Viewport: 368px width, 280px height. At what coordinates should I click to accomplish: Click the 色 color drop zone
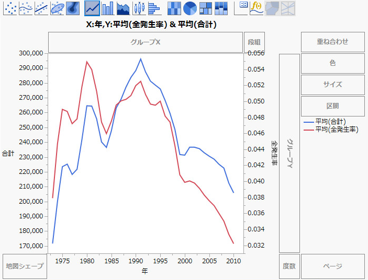pos(332,63)
